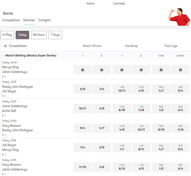This screenshot has width=191, height=176.
Task: Click the darts player illustration
Action: pos(179,17)
